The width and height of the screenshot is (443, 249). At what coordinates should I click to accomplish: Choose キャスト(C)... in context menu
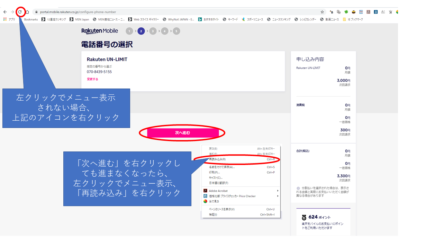[242, 178]
